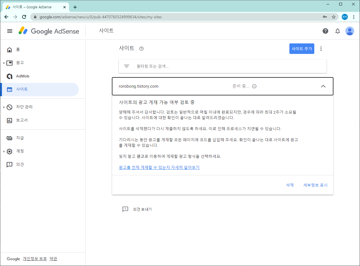Click the 필터링 또는 검색 input field

[223, 66]
